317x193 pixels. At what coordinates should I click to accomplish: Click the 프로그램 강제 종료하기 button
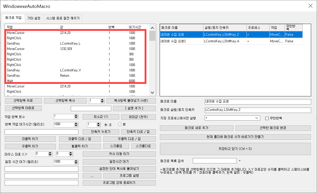coord(119,183)
